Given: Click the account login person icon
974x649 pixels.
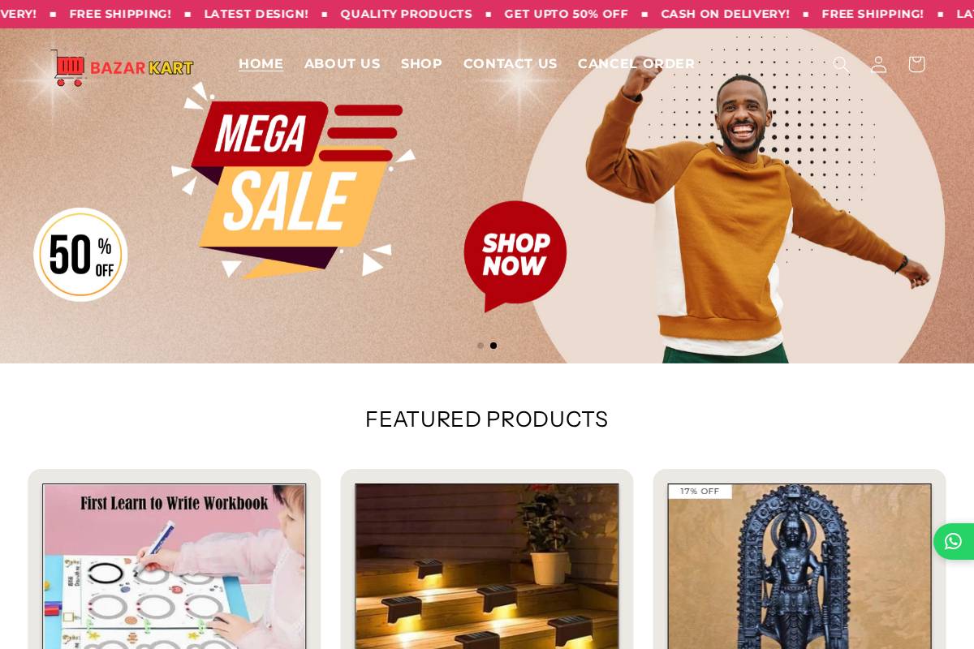Looking at the screenshot, I should coord(879,64).
